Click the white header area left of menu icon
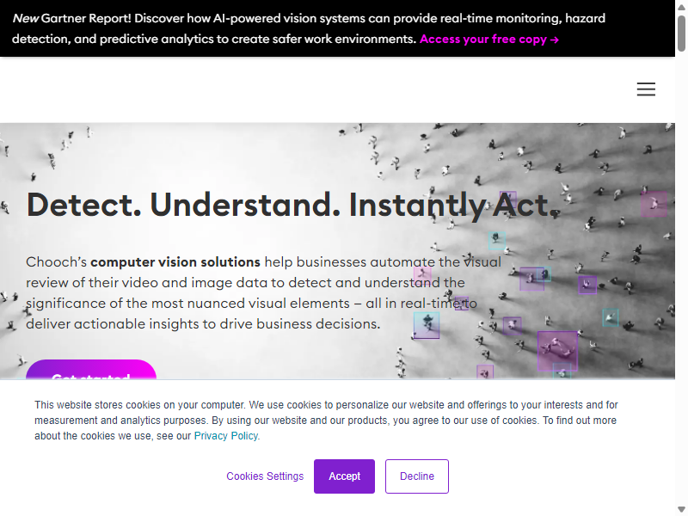Image resolution: width=688 pixels, height=516 pixels. (x=316, y=89)
